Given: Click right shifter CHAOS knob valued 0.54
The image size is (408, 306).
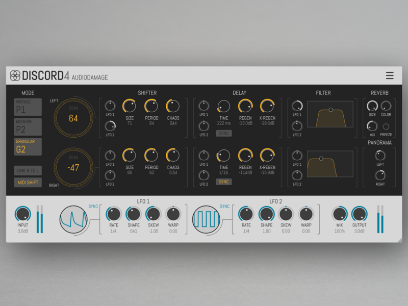Looking at the screenshot, I should point(173,156).
